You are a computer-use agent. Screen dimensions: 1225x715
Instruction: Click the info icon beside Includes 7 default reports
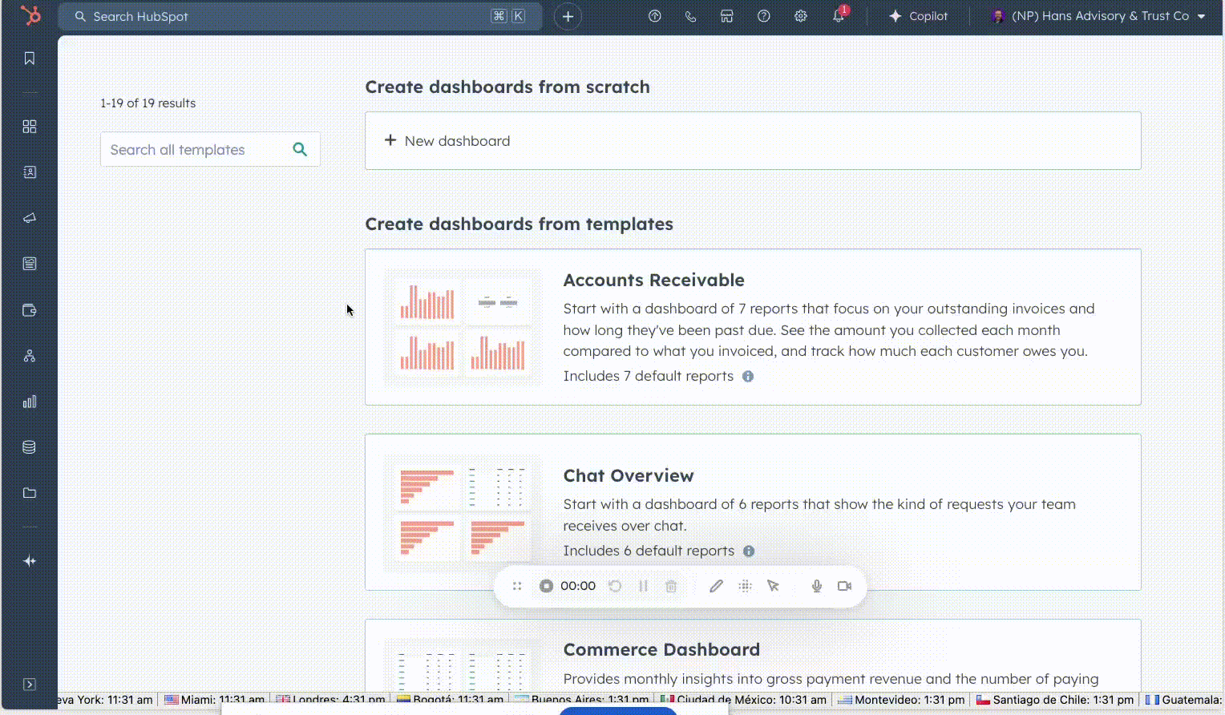click(x=747, y=376)
